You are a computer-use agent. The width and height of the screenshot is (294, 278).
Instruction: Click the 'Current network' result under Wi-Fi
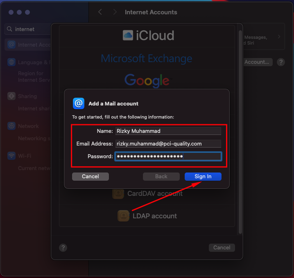tap(34, 168)
